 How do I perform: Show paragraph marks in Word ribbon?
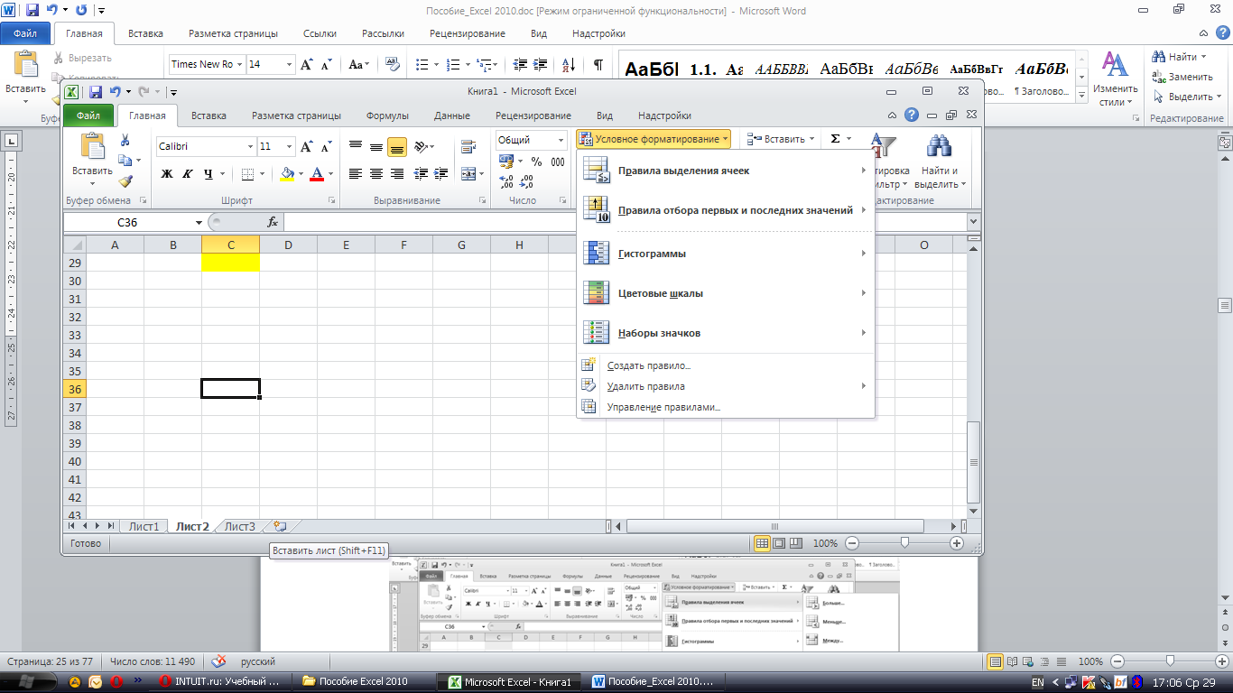tap(598, 65)
